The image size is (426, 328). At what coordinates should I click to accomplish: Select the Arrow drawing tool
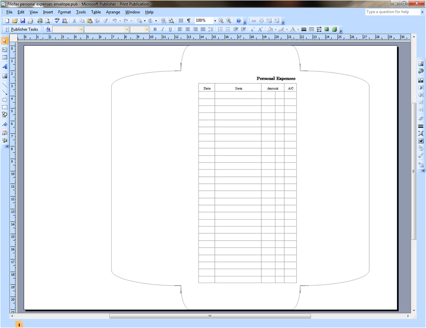tap(4, 93)
